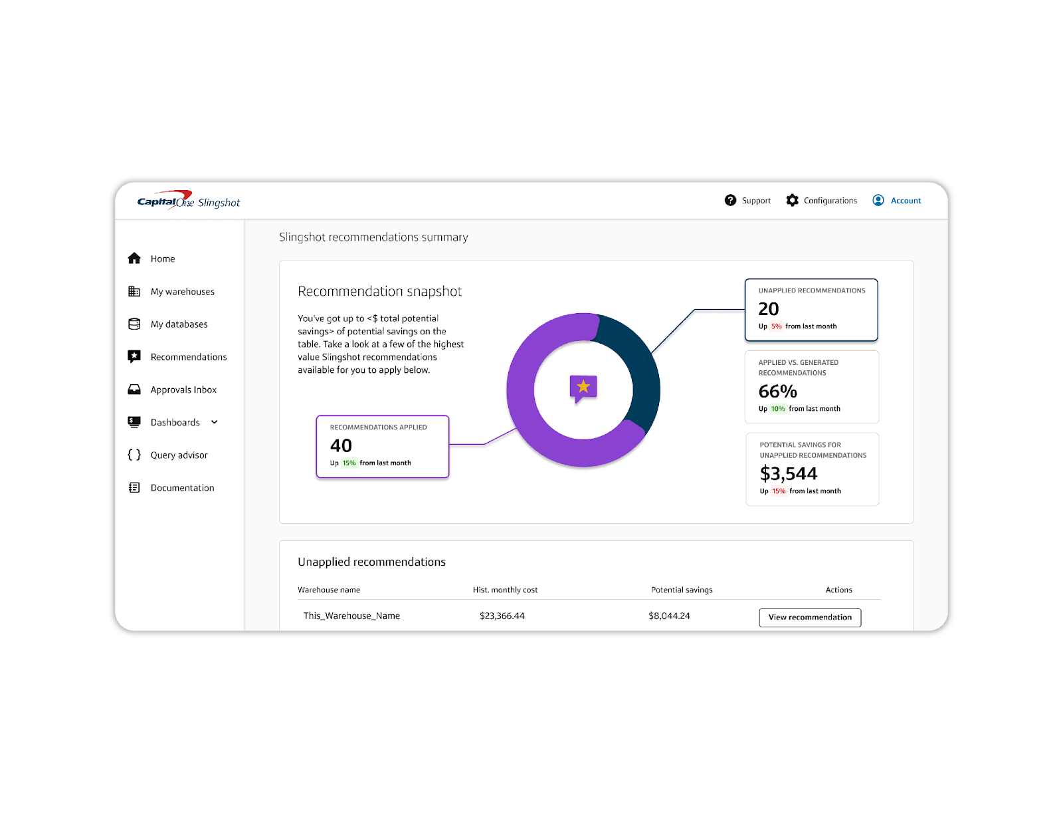
Task: Expand the Dashboards chevron
Action: pyautogui.click(x=214, y=422)
